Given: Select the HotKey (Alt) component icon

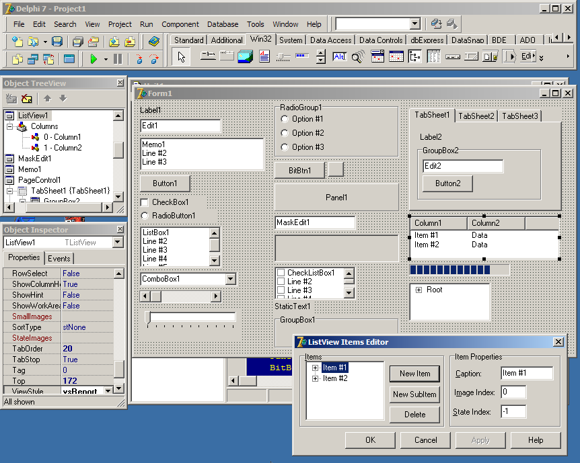Looking at the screenshot, I should (340, 56).
